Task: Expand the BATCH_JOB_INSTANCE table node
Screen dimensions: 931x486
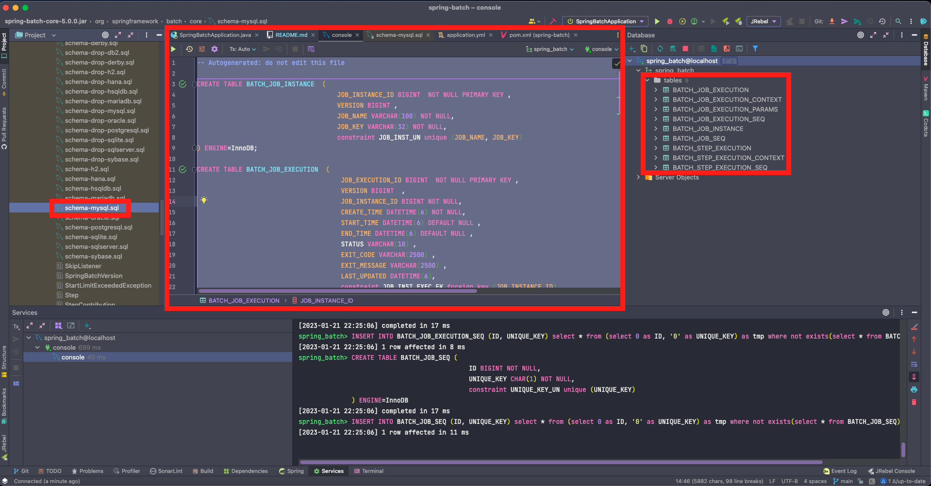Action: tap(656, 129)
